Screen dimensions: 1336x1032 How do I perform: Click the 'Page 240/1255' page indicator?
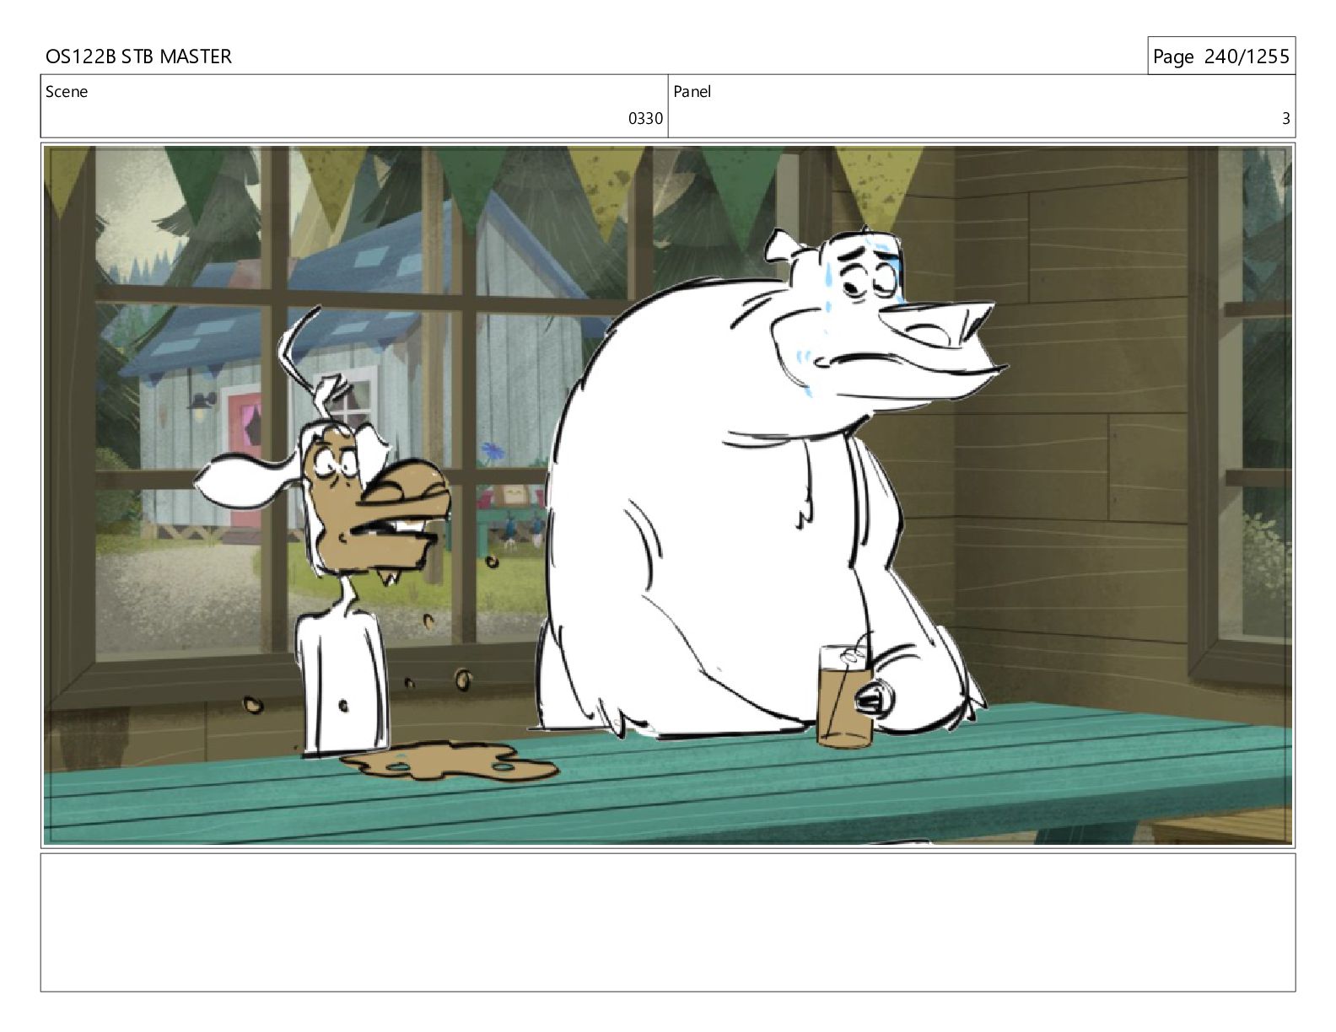[1220, 56]
